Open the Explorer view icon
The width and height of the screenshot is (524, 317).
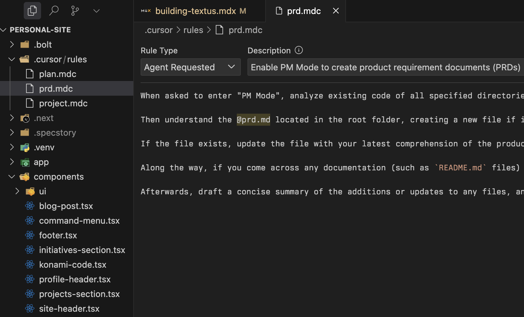point(32,11)
